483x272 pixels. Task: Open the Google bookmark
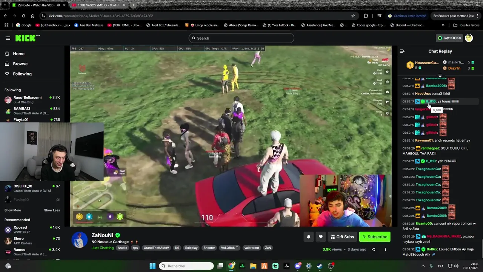[23, 25]
